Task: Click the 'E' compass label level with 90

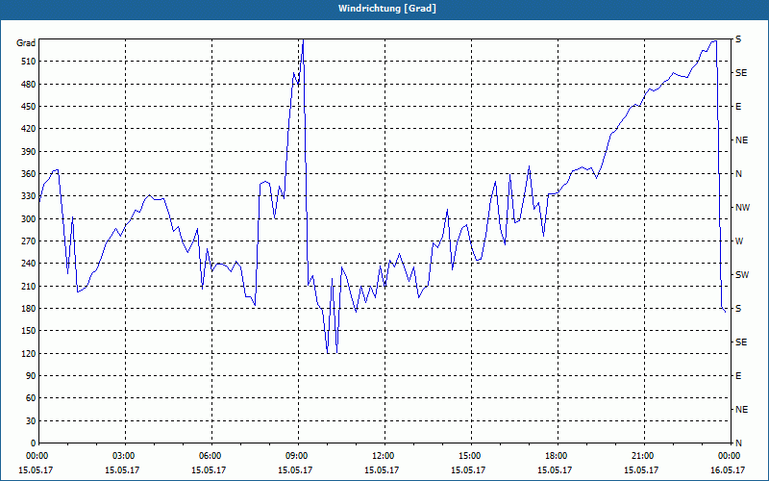Action: 738,376
